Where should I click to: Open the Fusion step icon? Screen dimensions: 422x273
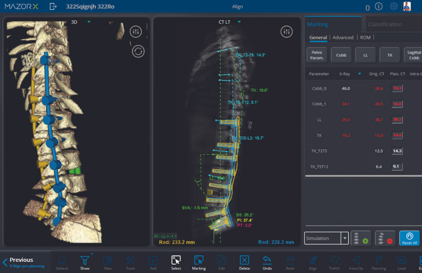coord(335,262)
